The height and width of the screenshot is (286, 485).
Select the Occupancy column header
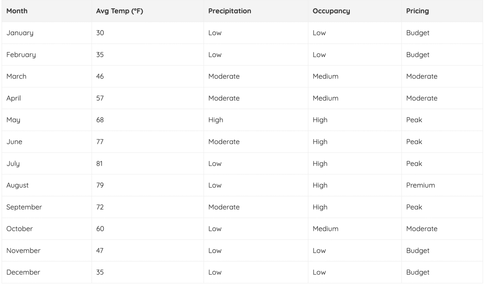pyautogui.click(x=331, y=11)
